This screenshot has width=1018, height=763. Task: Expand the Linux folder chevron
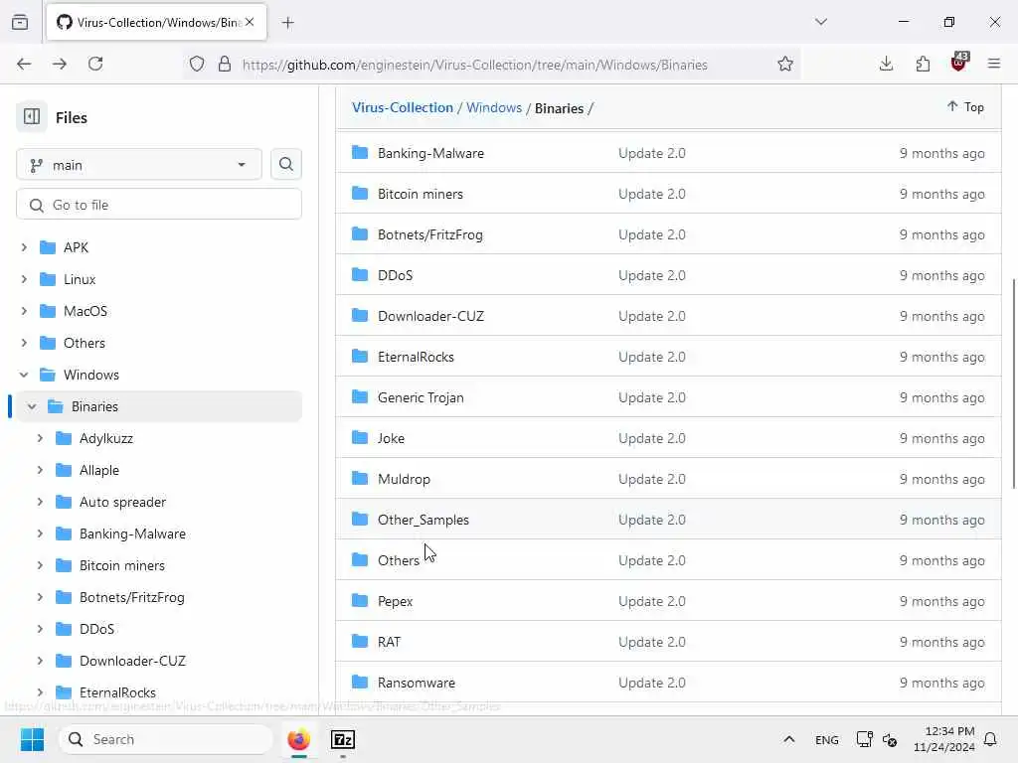tap(24, 279)
